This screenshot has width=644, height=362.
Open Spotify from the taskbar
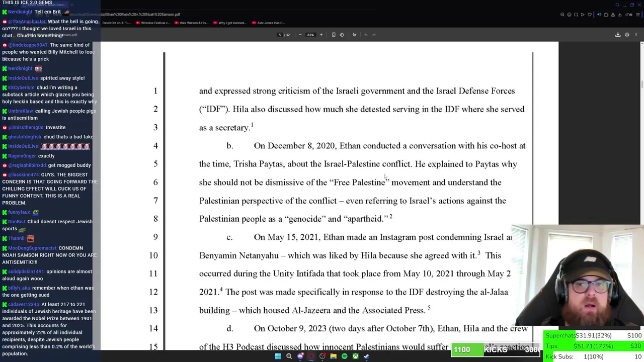344,356
